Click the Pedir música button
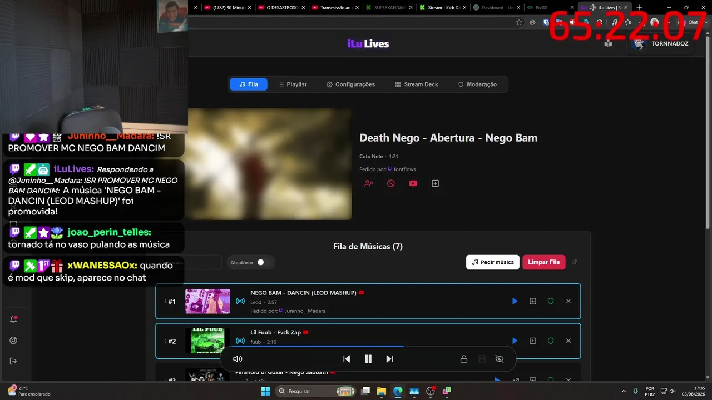 (x=493, y=262)
